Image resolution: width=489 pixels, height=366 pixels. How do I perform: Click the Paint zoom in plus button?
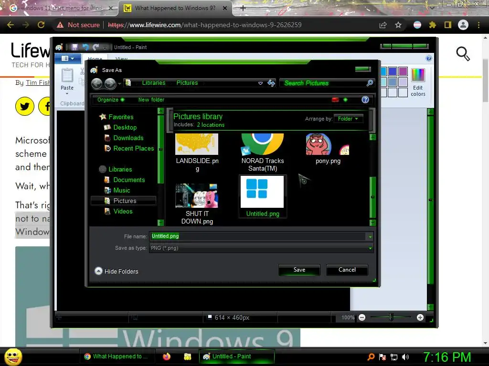[x=420, y=317]
